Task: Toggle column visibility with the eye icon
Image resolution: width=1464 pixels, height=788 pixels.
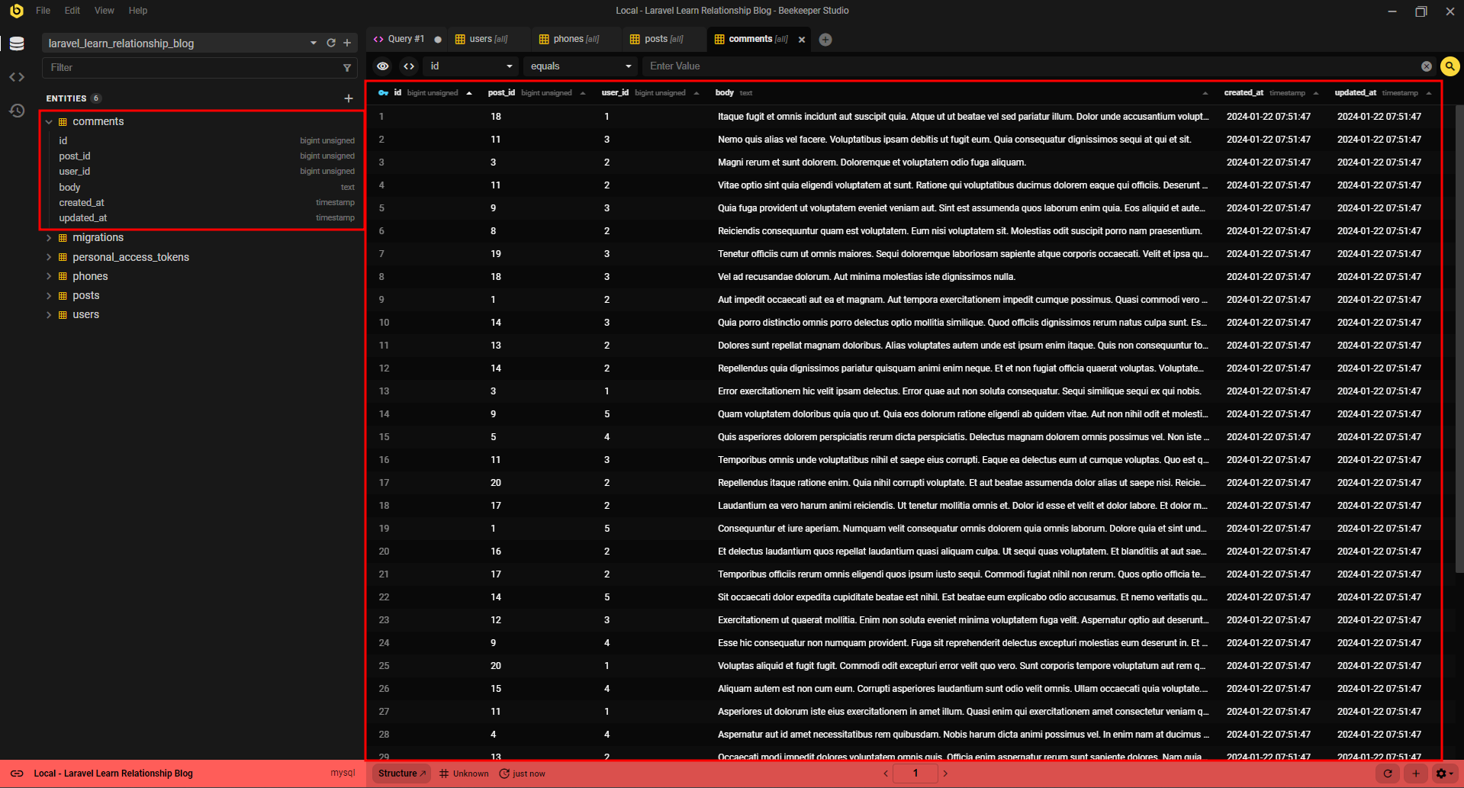Action: [x=383, y=66]
